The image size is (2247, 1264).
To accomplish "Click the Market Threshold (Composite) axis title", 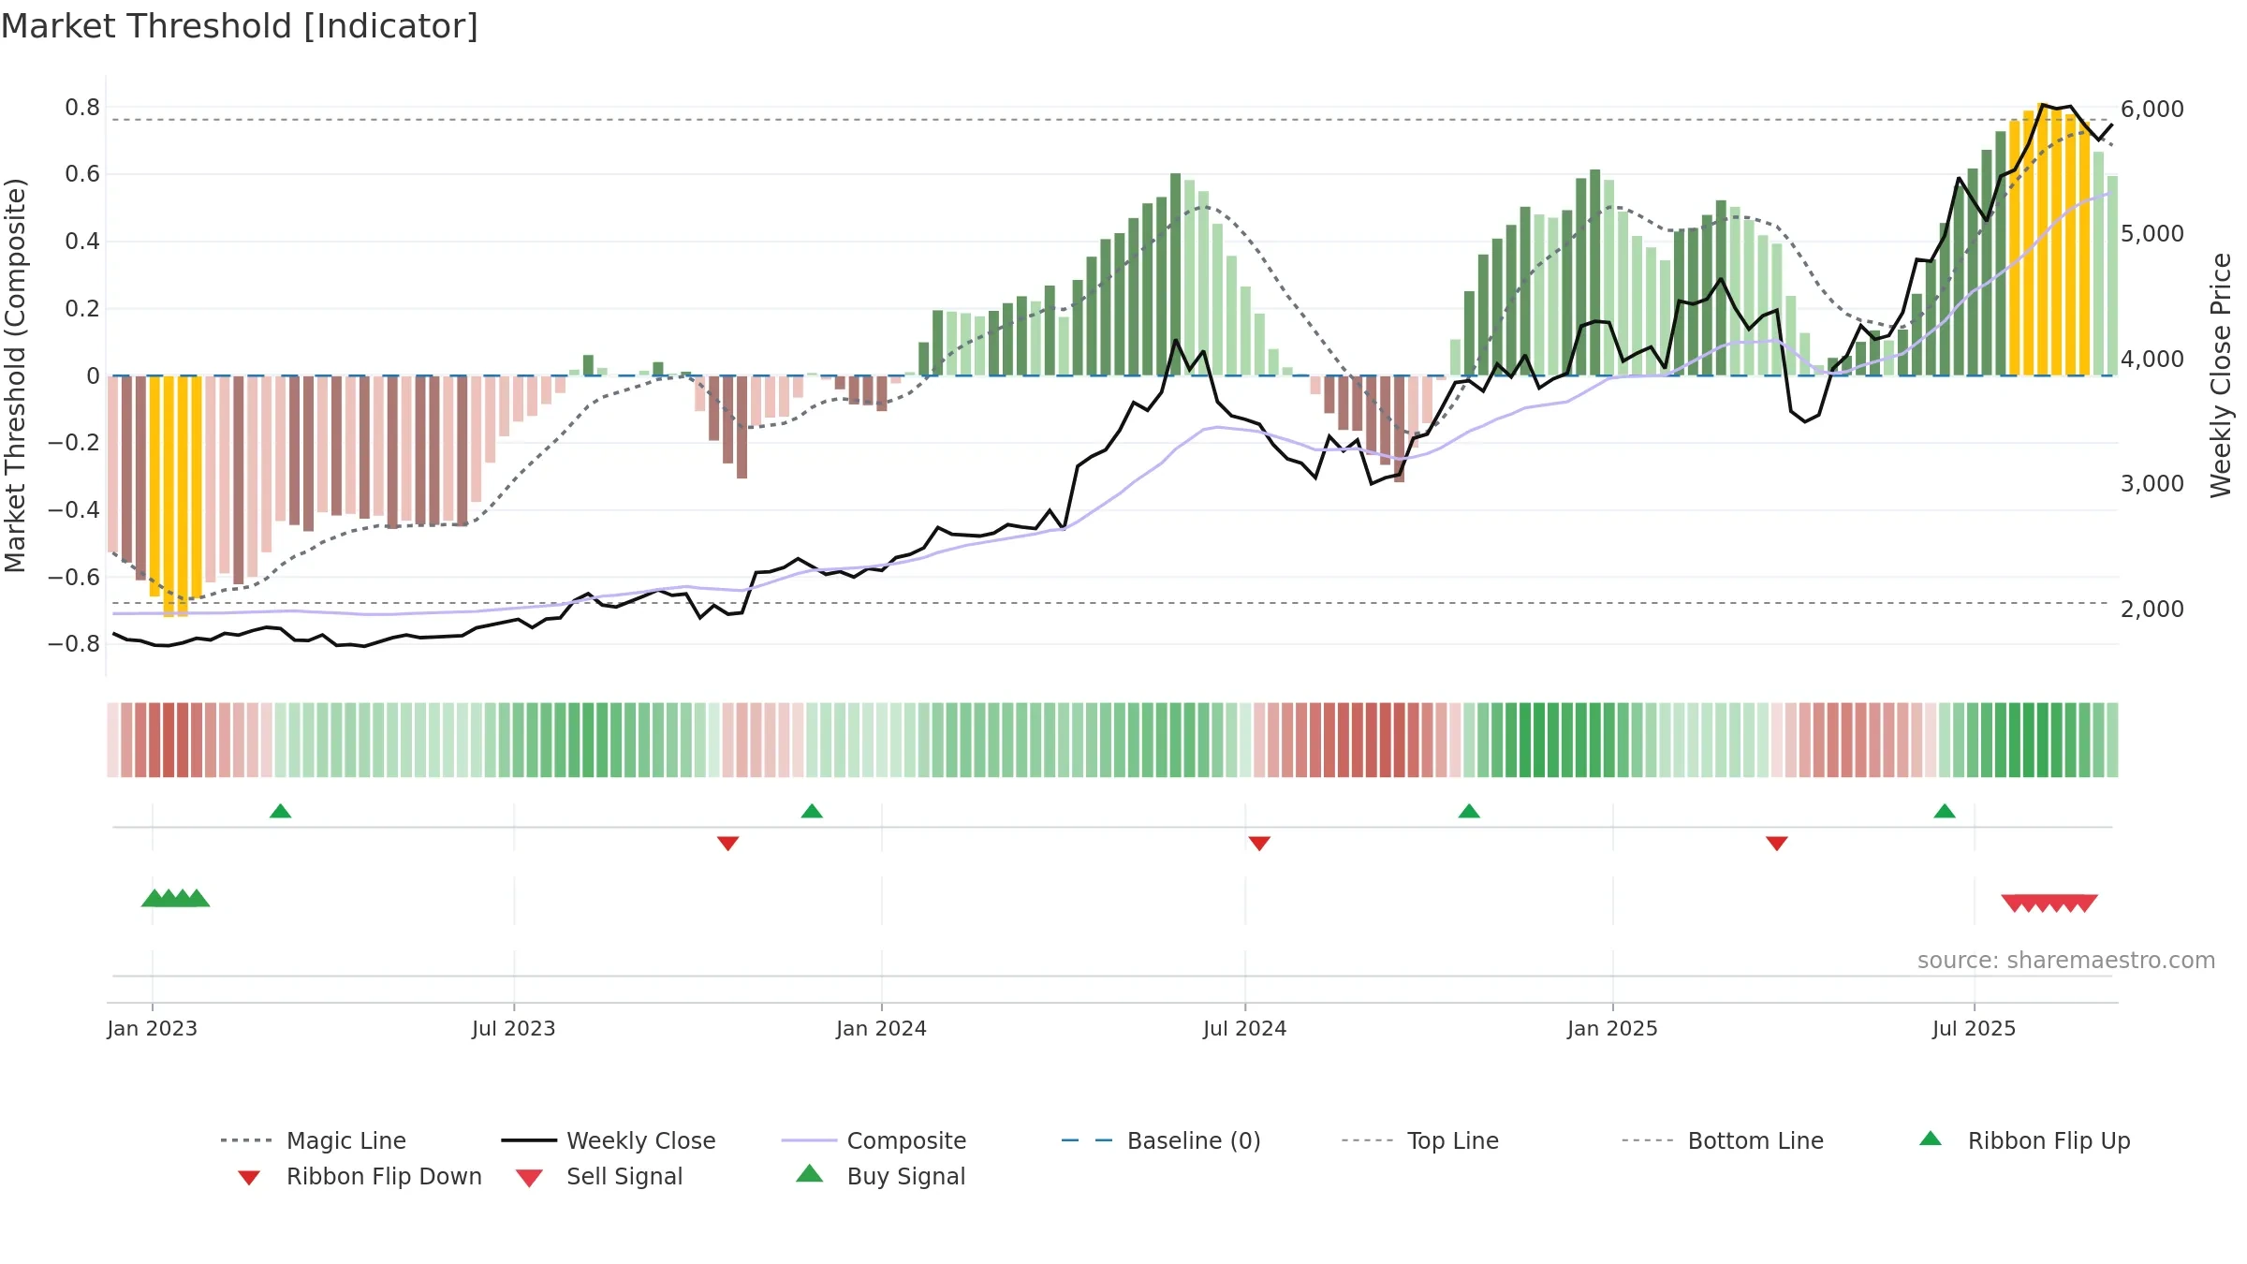I will pyautogui.click(x=15, y=375).
